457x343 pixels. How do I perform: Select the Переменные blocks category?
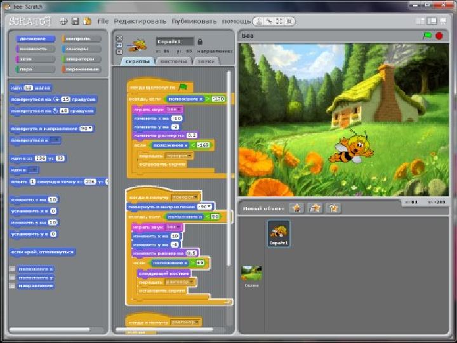click(x=81, y=69)
